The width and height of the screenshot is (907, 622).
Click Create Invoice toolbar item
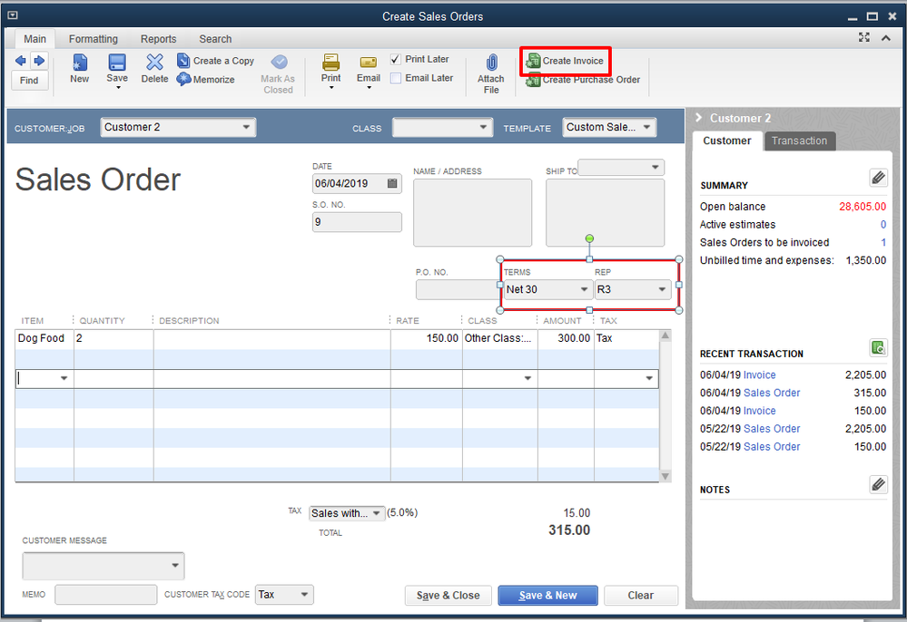point(565,61)
